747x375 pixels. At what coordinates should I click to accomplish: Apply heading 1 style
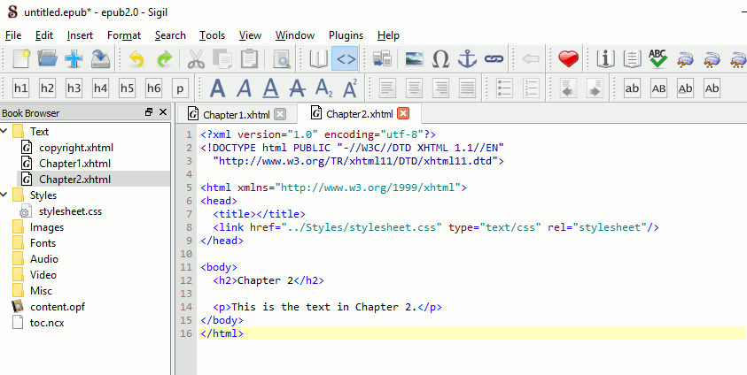tap(21, 88)
